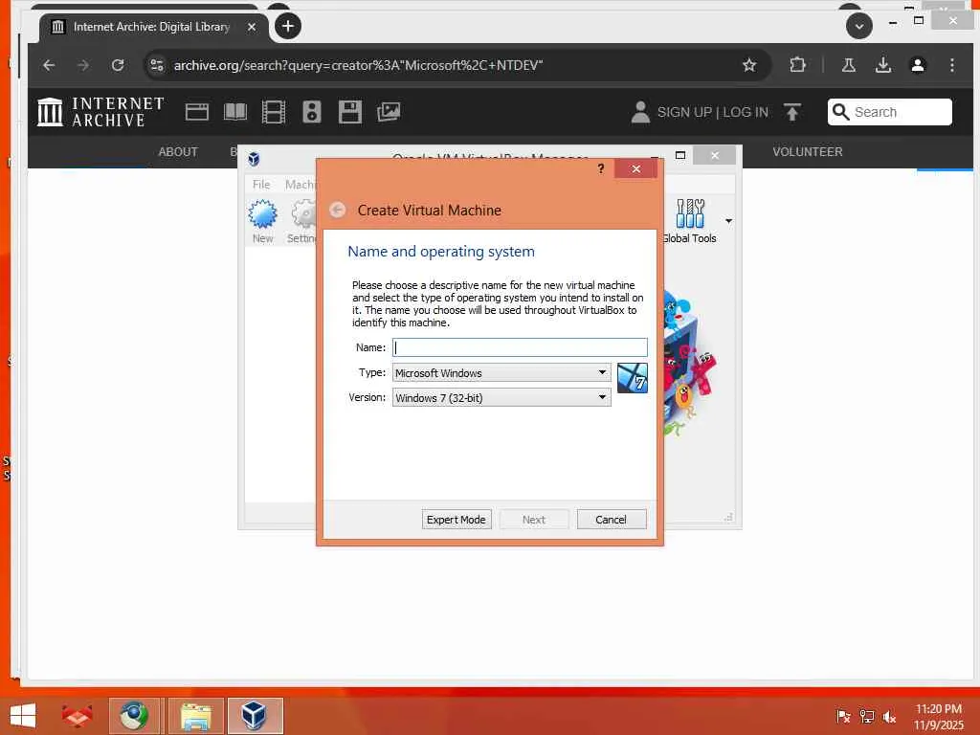980x735 pixels.
Task: Open the tab search dropdown arrow
Action: (x=859, y=26)
